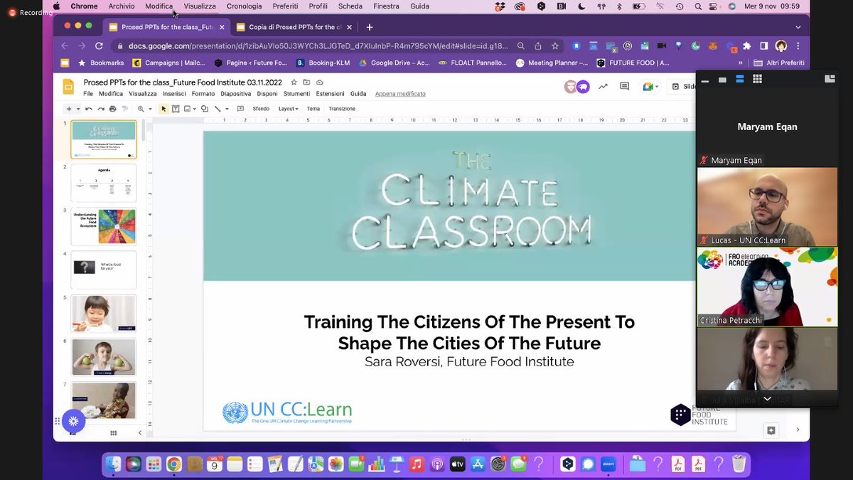Select slide 4 thumbnail in the filmstrip
853x480 pixels.
(x=103, y=269)
